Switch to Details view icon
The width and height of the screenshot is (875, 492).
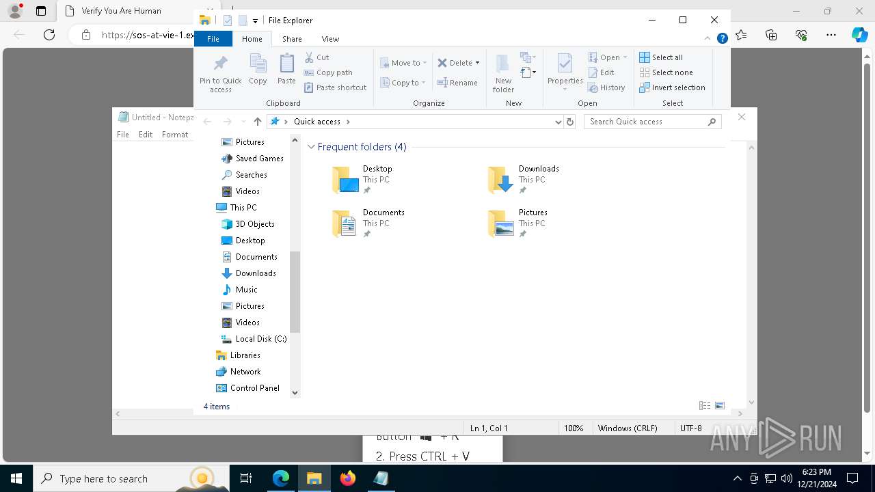(705, 406)
